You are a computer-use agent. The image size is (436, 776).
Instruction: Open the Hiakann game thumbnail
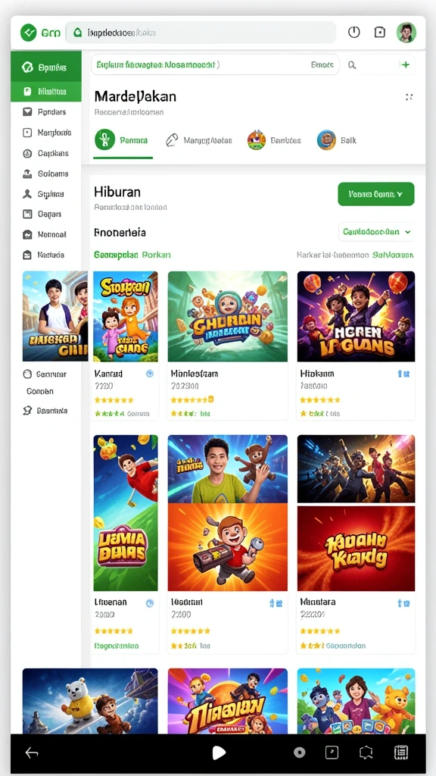pos(356,316)
